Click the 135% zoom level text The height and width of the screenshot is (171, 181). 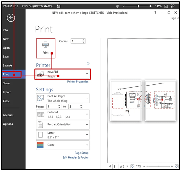[x=158, y=6]
